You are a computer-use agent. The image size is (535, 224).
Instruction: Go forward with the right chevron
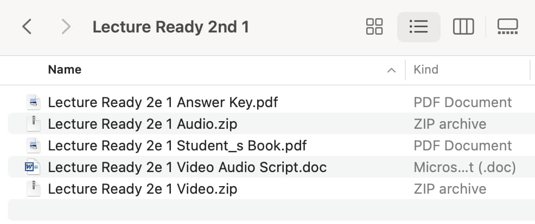(66, 27)
